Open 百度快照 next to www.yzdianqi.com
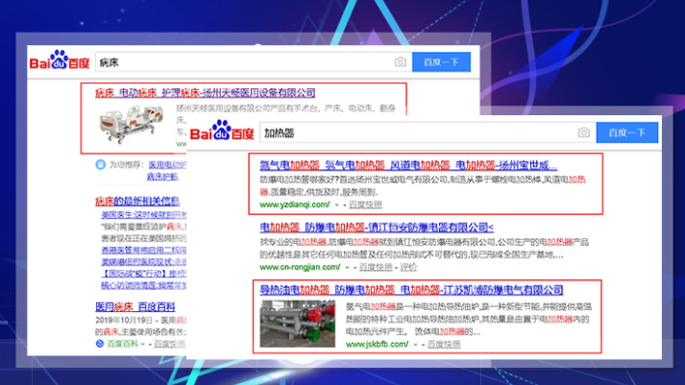The height and width of the screenshot is (385, 685). click(x=365, y=205)
